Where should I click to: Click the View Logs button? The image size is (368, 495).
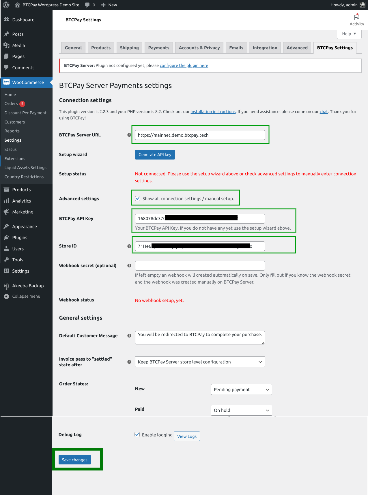pyautogui.click(x=187, y=436)
